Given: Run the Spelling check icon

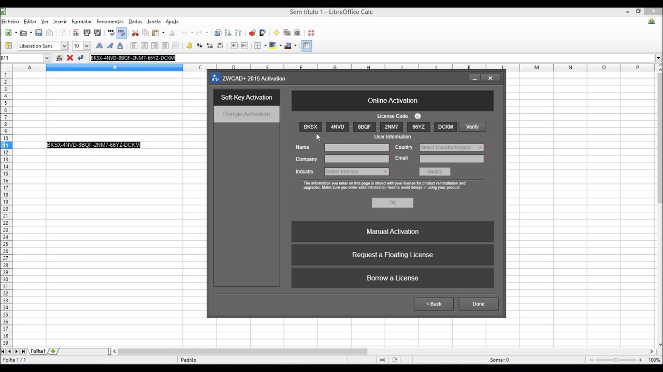Looking at the screenshot, I should [111, 33].
